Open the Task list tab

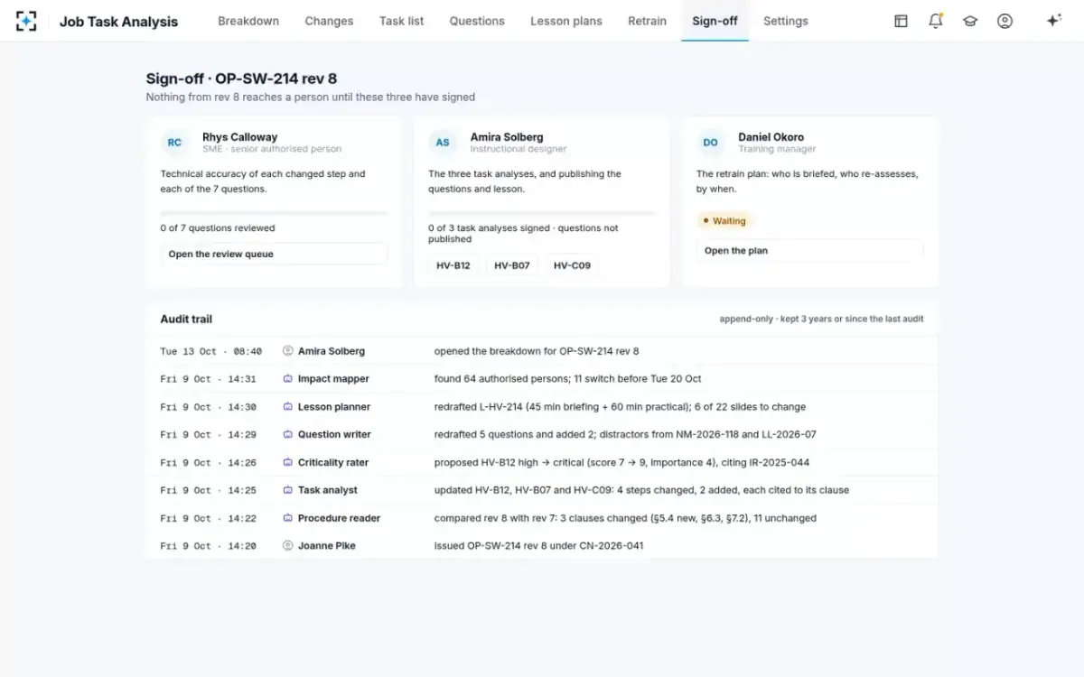(402, 21)
